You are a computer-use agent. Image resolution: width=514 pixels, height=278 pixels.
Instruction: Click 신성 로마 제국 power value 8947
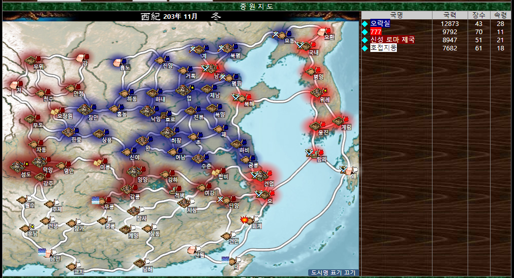tap(450, 40)
